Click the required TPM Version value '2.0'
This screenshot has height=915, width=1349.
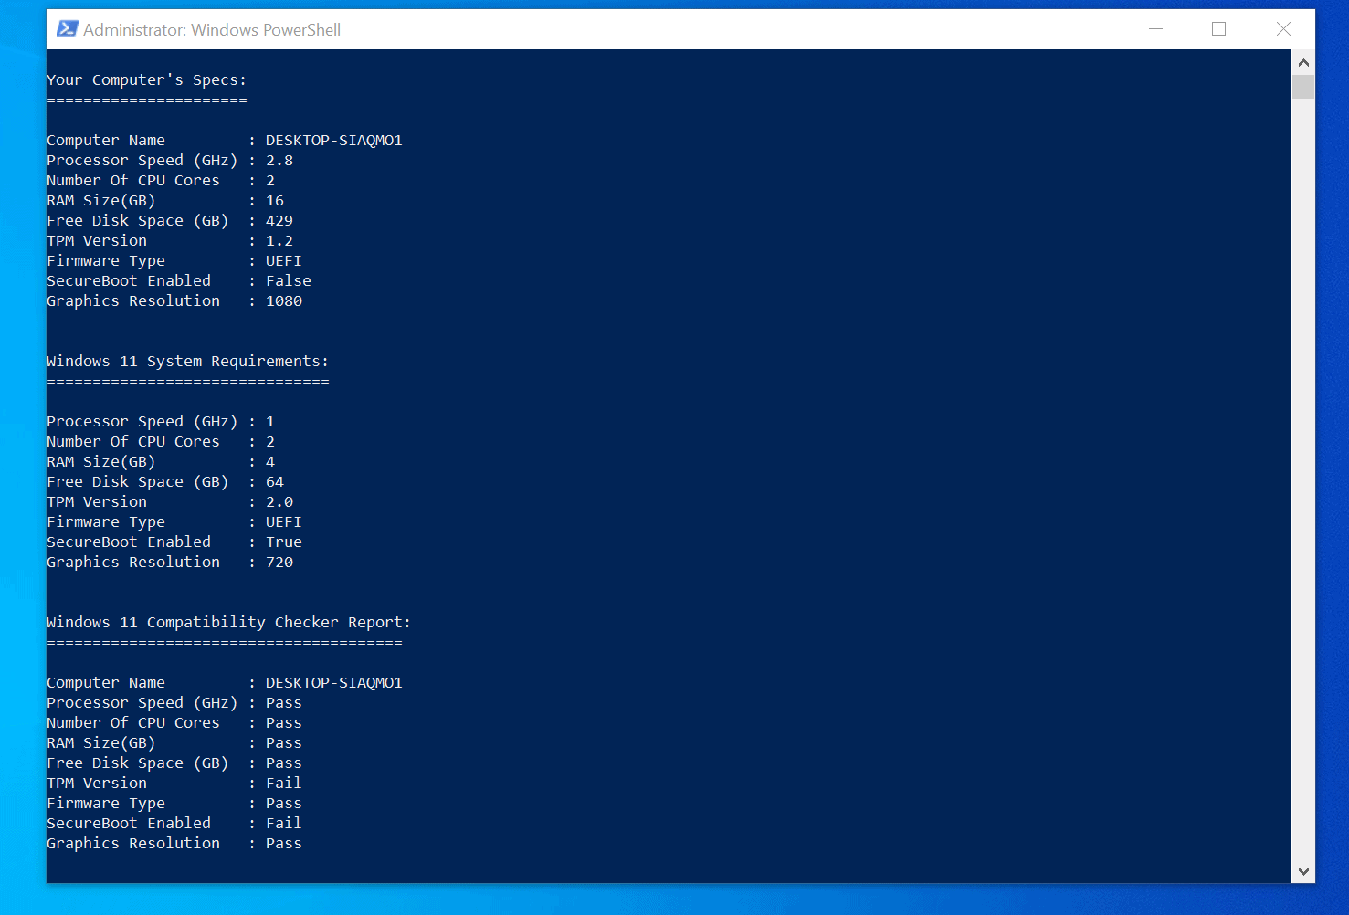[279, 502]
